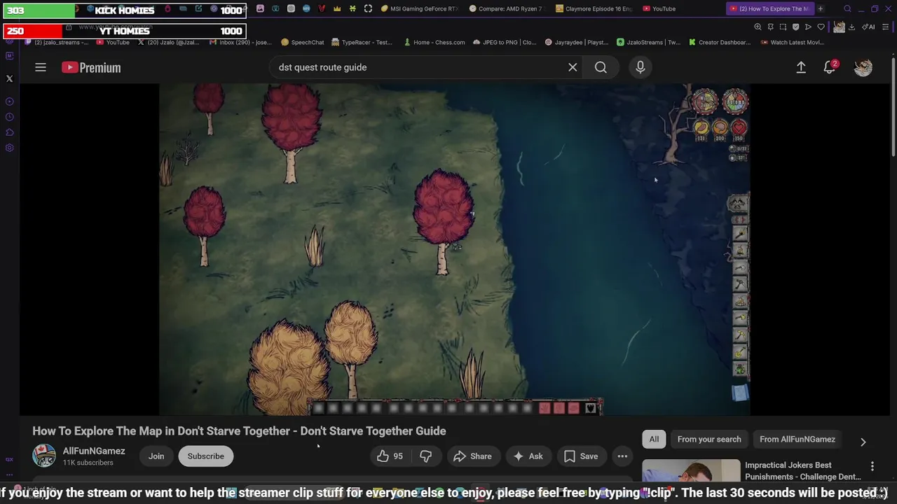The image size is (897, 504).
Task: Click the magnifier search button
Action: (601, 67)
